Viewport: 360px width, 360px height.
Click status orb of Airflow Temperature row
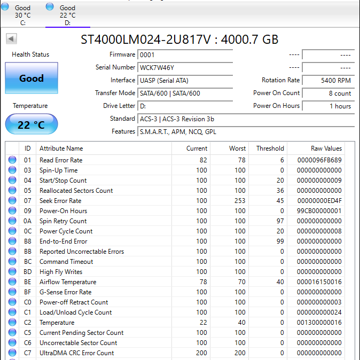coord(12,281)
